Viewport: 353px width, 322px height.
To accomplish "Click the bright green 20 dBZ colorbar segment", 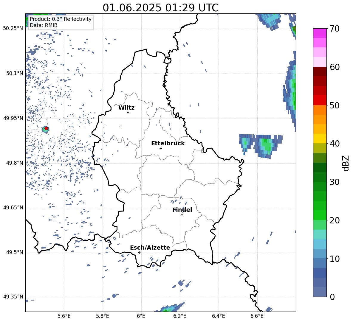I will (320, 215).
